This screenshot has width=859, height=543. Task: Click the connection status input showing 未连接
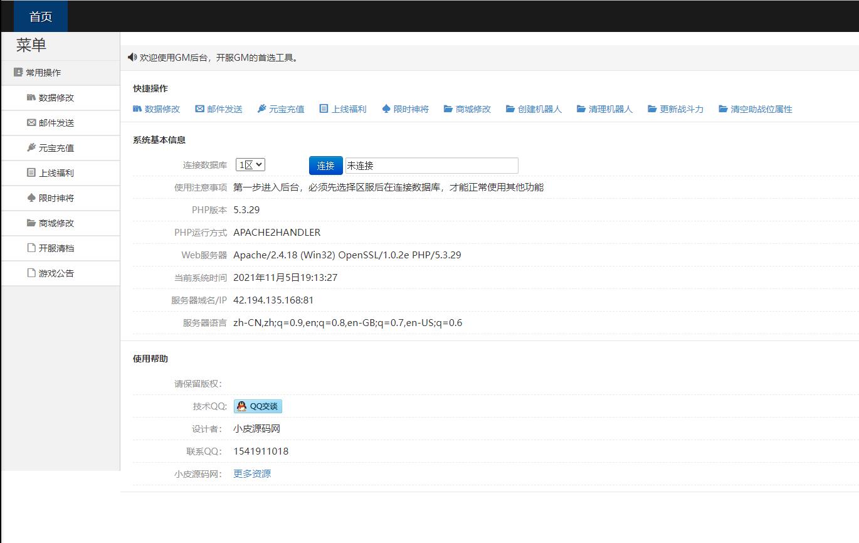433,165
